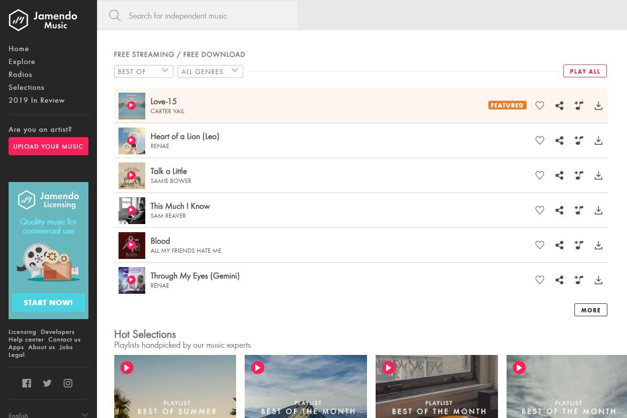The height and width of the screenshot is (418, 627).
Task: Open Jamendo's Twitter page
Action: (47, 383)
